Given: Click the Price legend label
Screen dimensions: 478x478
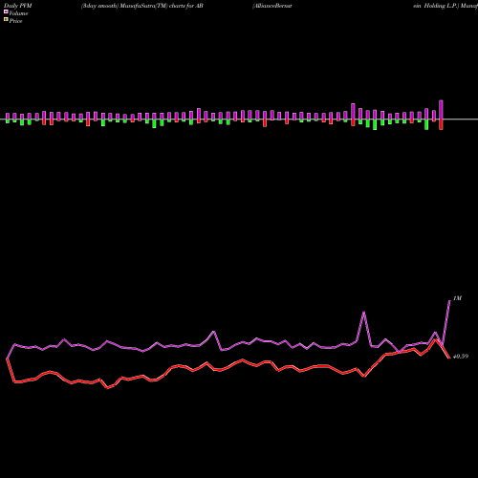Looking at the screenshot, I should [15, 21].
